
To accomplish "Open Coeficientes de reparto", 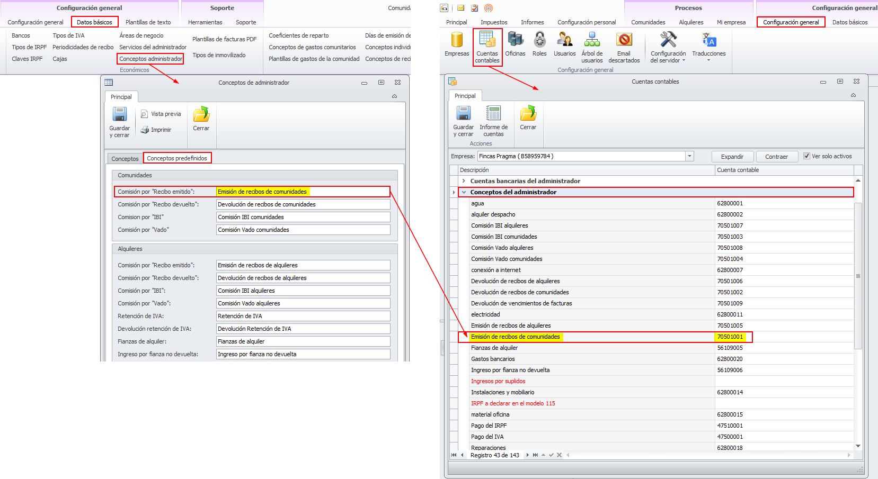I will click(299, 35).
